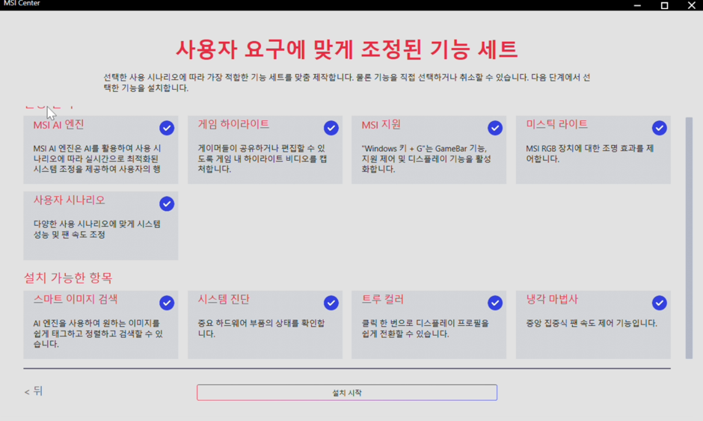This screenshot has width=703, height=421.
Task: Click the 스마트 이미지 검색 card title
Action: (x=76, y=299)
